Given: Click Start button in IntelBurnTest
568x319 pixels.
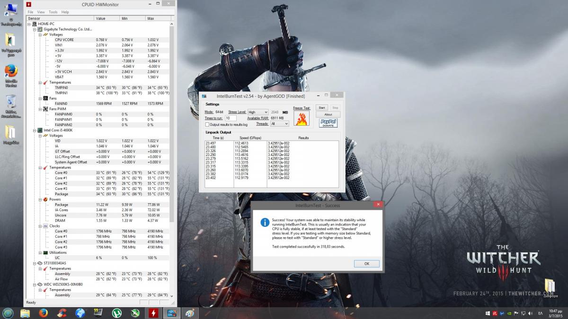Looking at the screenshot, I should [322, 108].
